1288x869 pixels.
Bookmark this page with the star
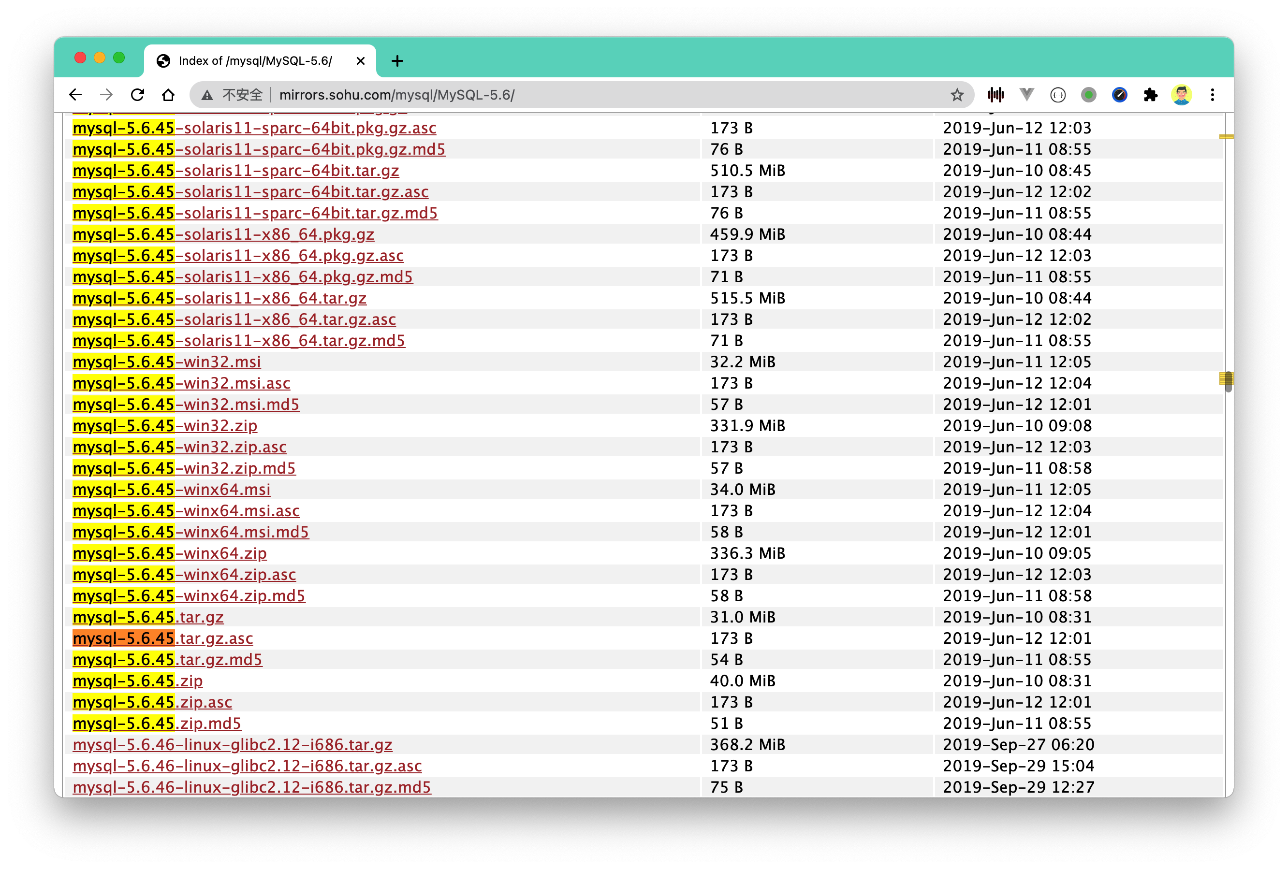(x=957, y=95)
